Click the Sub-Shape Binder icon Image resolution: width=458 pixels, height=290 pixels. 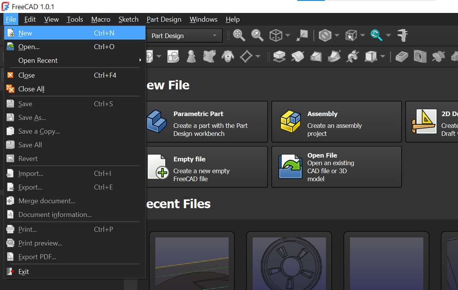coord(209,56)
